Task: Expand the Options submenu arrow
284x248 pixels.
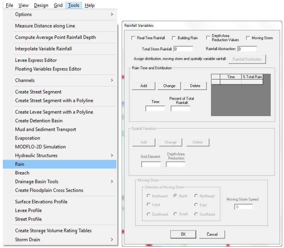Action: [x=112, y=14]
